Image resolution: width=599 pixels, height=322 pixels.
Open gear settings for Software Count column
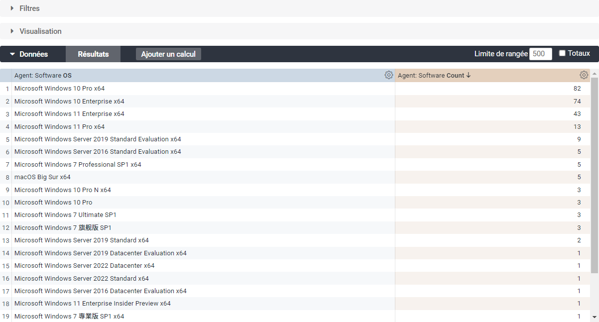(x=584, y=75)
